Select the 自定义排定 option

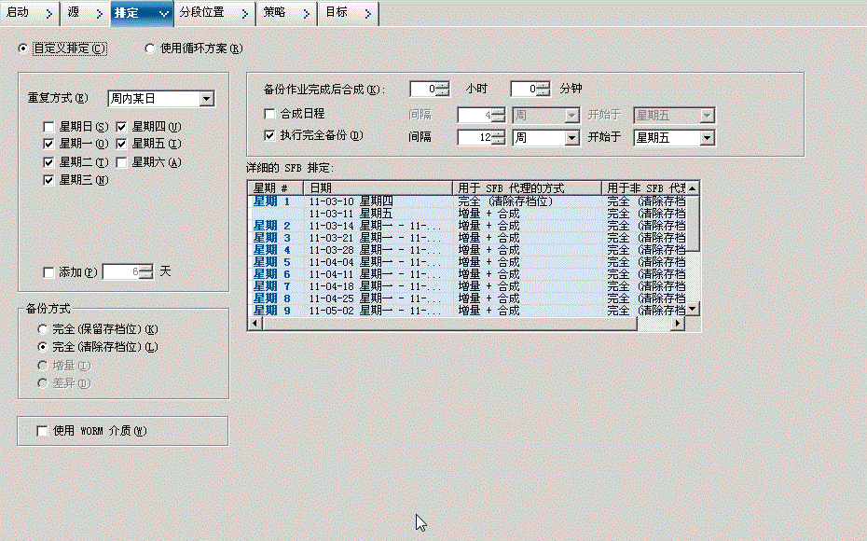pyautogui.click(x=21, y=48)
